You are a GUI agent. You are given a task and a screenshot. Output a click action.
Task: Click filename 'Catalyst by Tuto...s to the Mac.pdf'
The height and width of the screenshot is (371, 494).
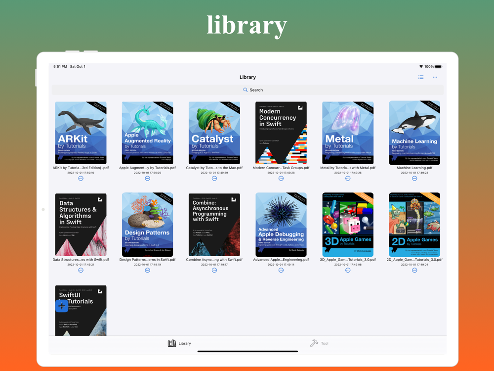pyautogui.click(x=214, y=168)
